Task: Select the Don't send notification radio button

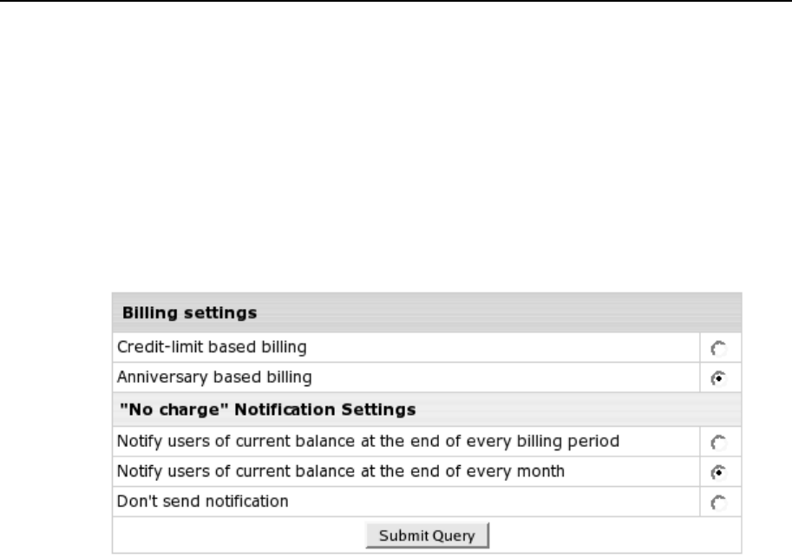Action: pyautogui.click(x=717, y=502)
